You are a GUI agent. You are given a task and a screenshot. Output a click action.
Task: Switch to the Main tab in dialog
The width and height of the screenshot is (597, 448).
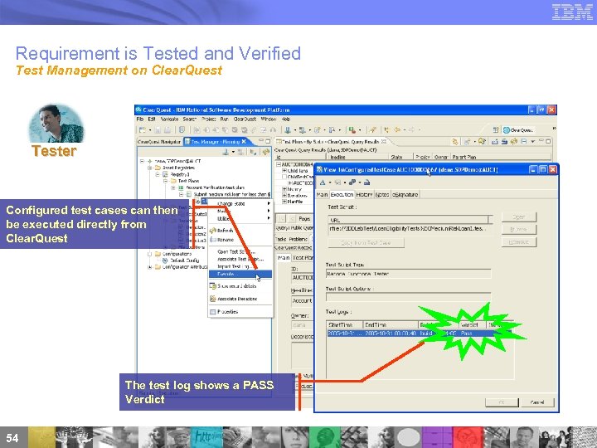(x=322, y=195)
